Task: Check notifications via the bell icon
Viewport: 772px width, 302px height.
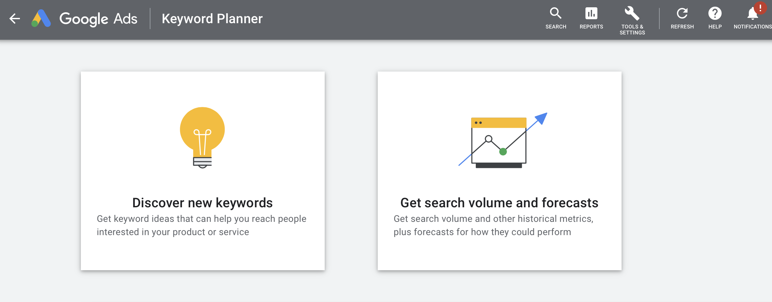Action: (x=752, y=14)
